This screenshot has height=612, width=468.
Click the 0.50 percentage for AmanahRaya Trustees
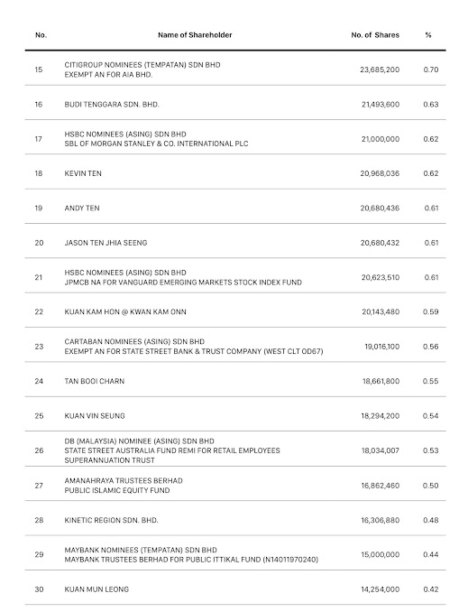point(430,486)
